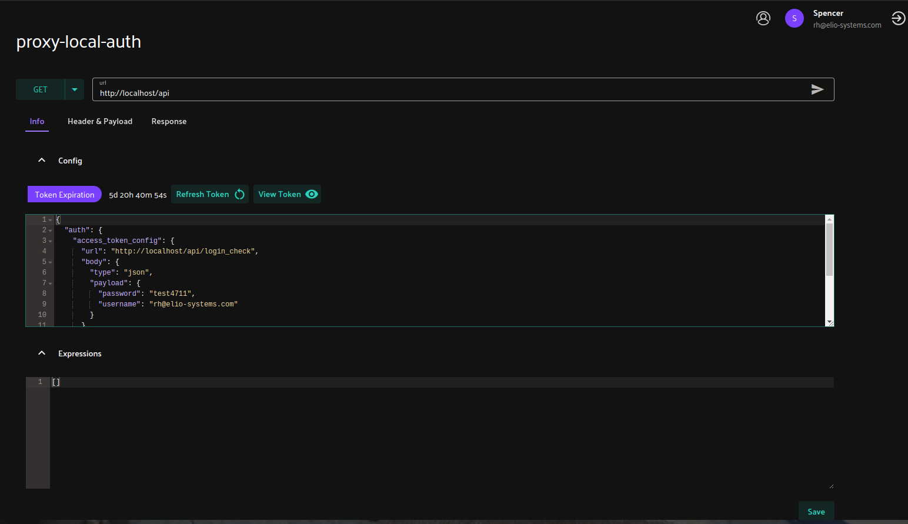Click the Refresh Token button

(210, 194)
